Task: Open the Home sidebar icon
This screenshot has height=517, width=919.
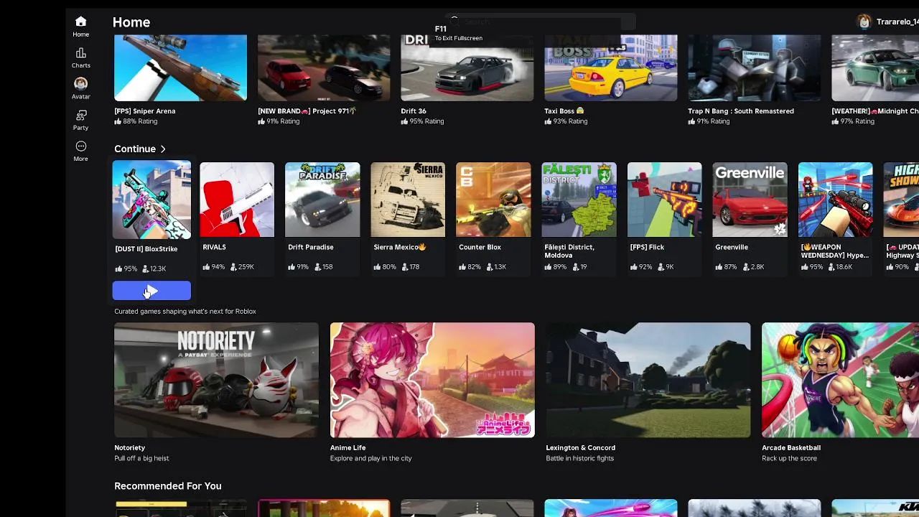Action: tap(80, 27)
